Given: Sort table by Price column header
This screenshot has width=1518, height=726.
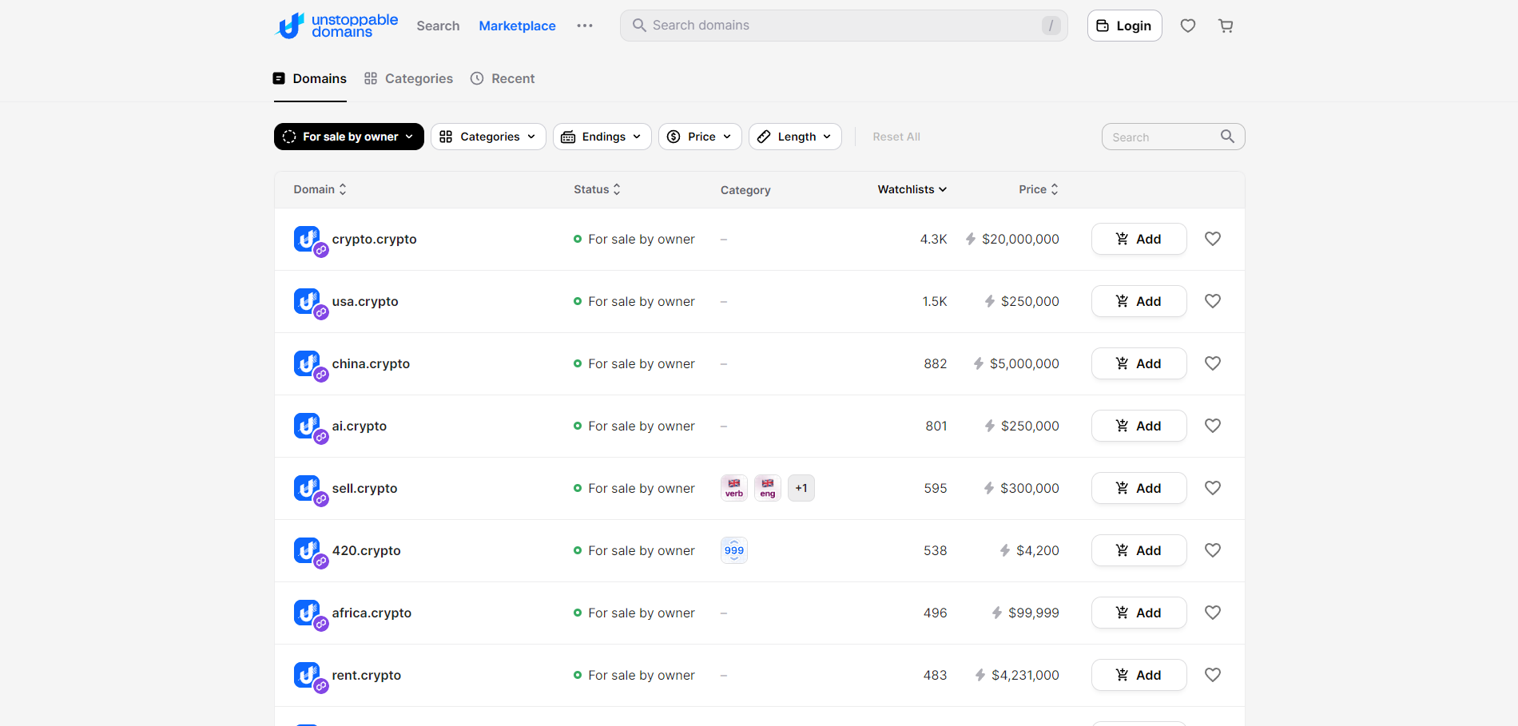Looking at the screenshot, I should (1039, 189).
